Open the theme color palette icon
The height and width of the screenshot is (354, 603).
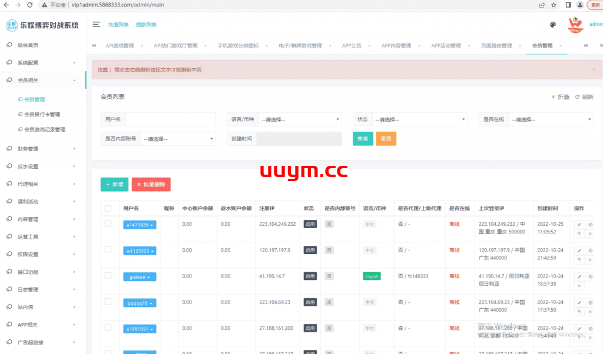point(553,25)
